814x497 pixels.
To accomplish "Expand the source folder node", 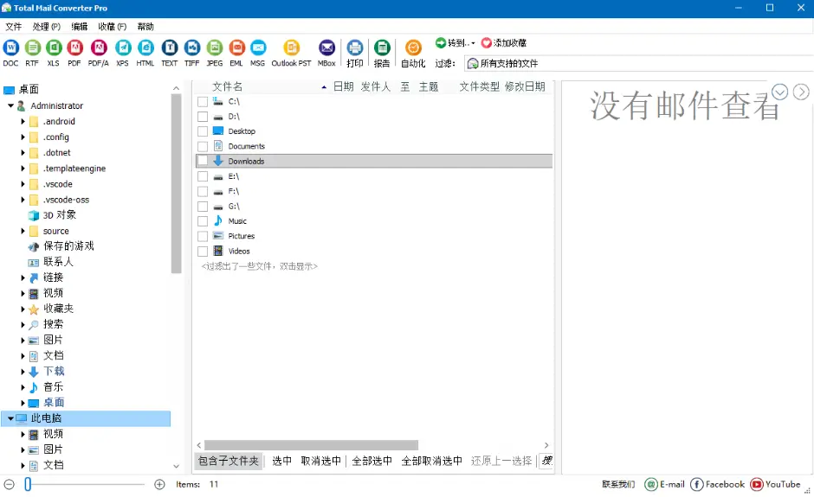I will coord(23,231).
